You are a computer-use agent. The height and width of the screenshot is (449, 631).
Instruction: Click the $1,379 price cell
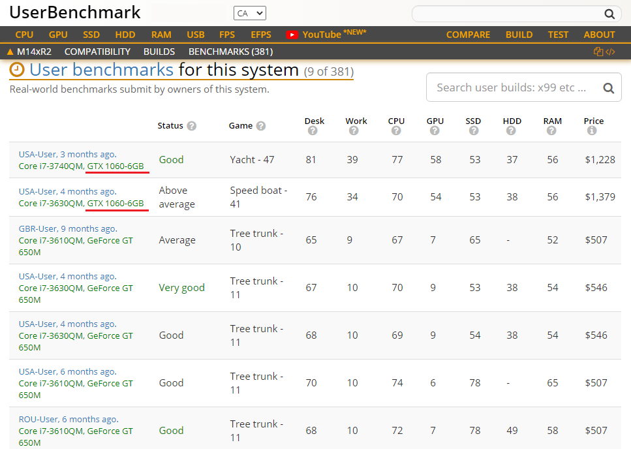click(600, 196)
